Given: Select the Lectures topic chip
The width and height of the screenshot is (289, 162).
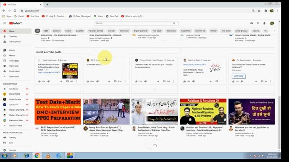Looking at the screenshot, I should tap(57, 31).
